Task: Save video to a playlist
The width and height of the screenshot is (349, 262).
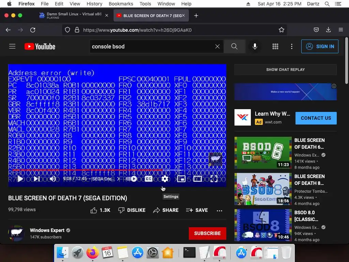Action: 197,210
